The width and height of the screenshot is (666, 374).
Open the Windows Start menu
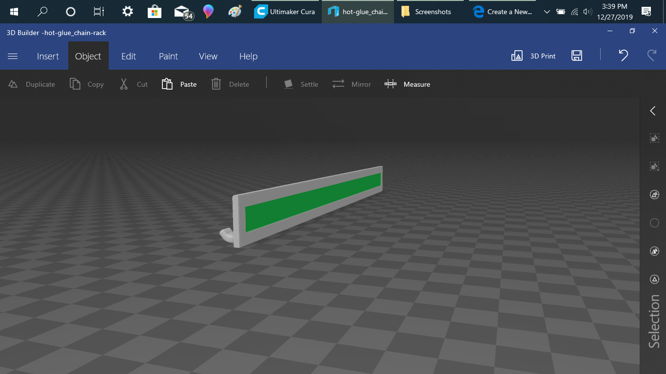14,12
